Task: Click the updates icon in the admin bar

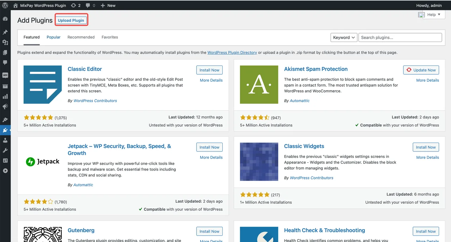Action: (75, 5)
